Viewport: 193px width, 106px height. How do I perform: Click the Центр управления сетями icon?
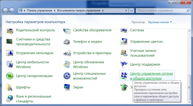click(x=124, y=76)
